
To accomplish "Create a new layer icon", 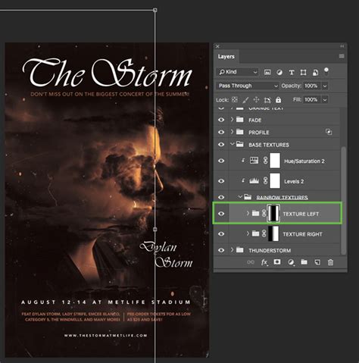I will tap(317, 262).
